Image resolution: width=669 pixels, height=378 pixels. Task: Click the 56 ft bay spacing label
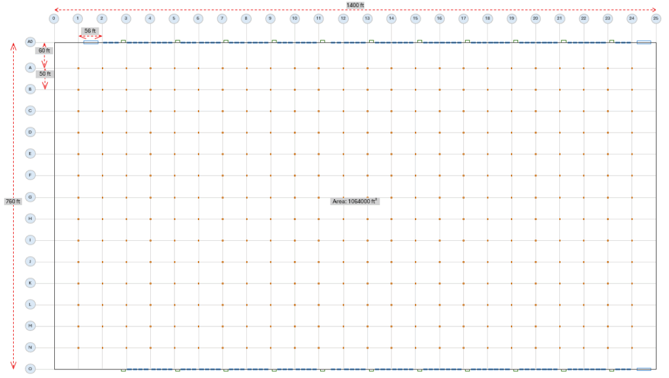click(90, 31)
